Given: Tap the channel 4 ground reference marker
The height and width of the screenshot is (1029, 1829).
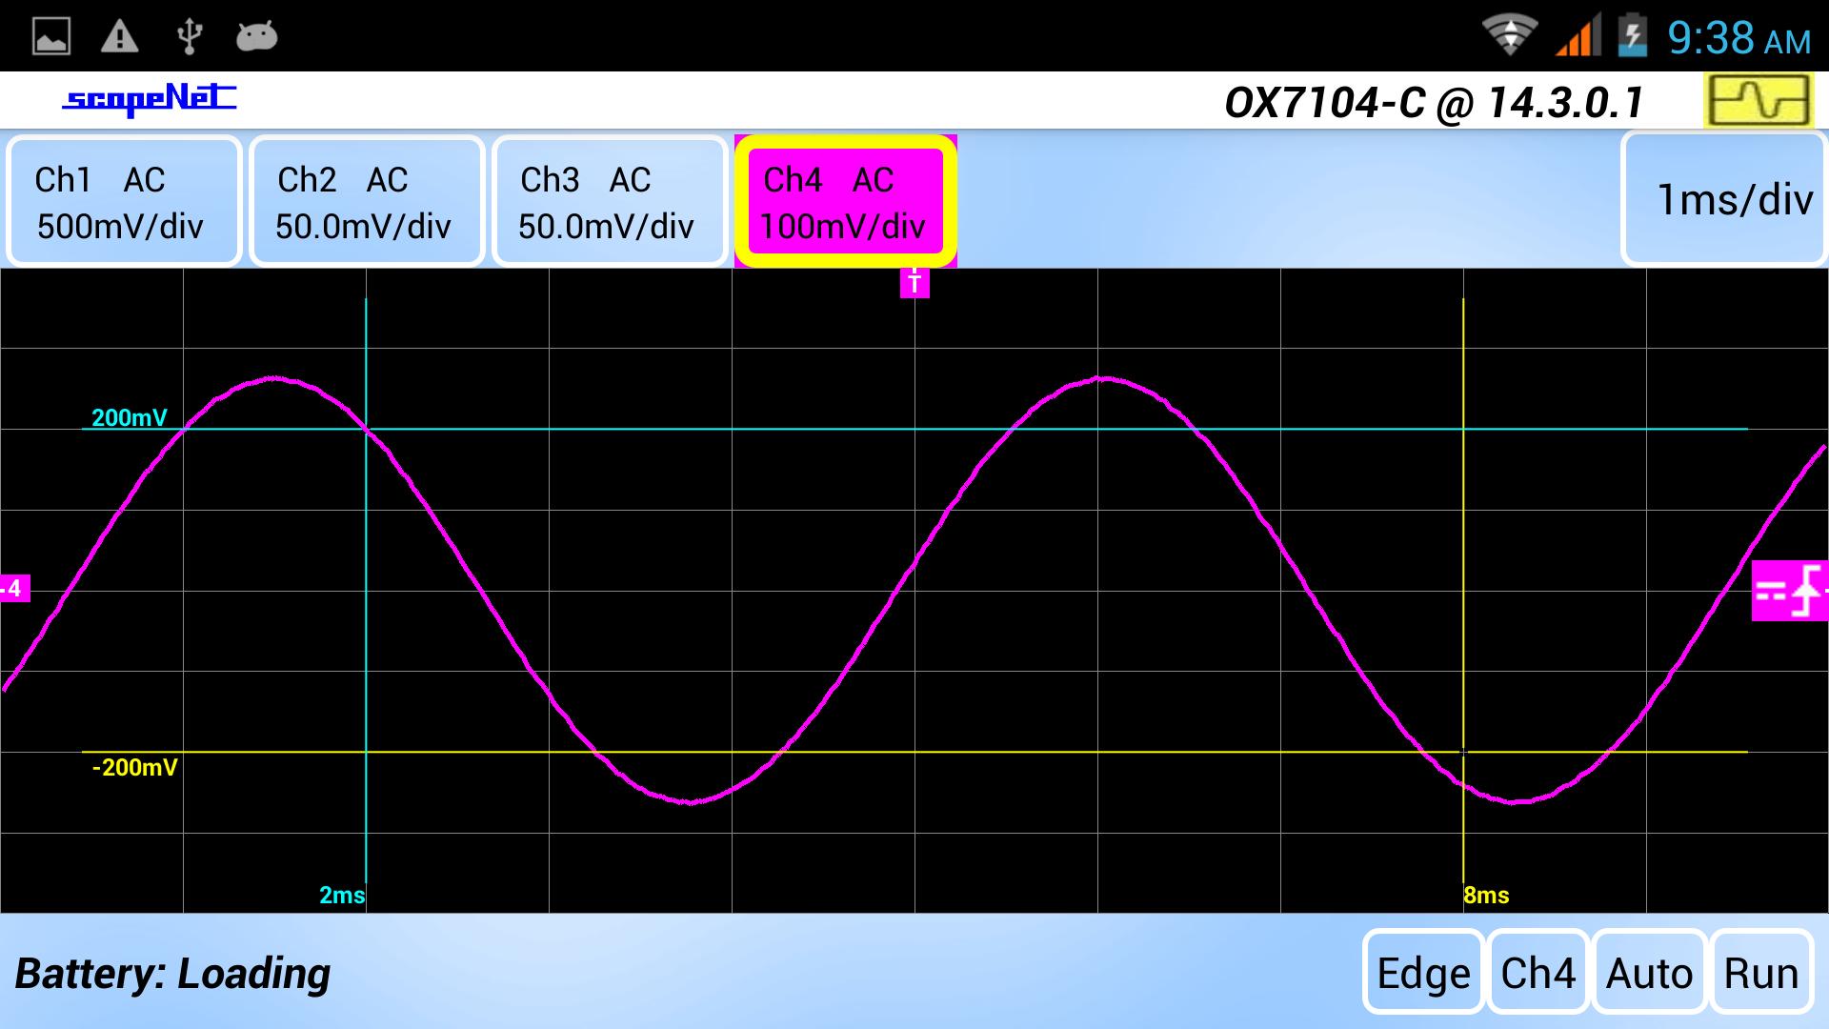Looking at the screenshot, I should [14, 589].
